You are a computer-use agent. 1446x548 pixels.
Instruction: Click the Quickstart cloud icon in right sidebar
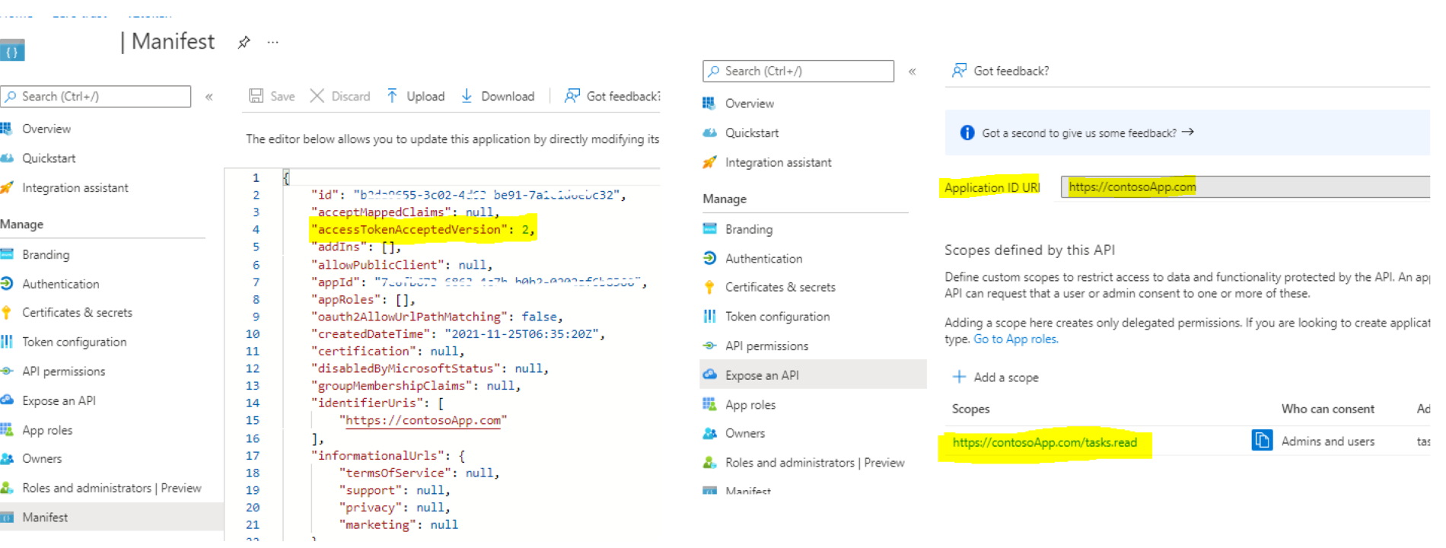(x=709, y=132)
